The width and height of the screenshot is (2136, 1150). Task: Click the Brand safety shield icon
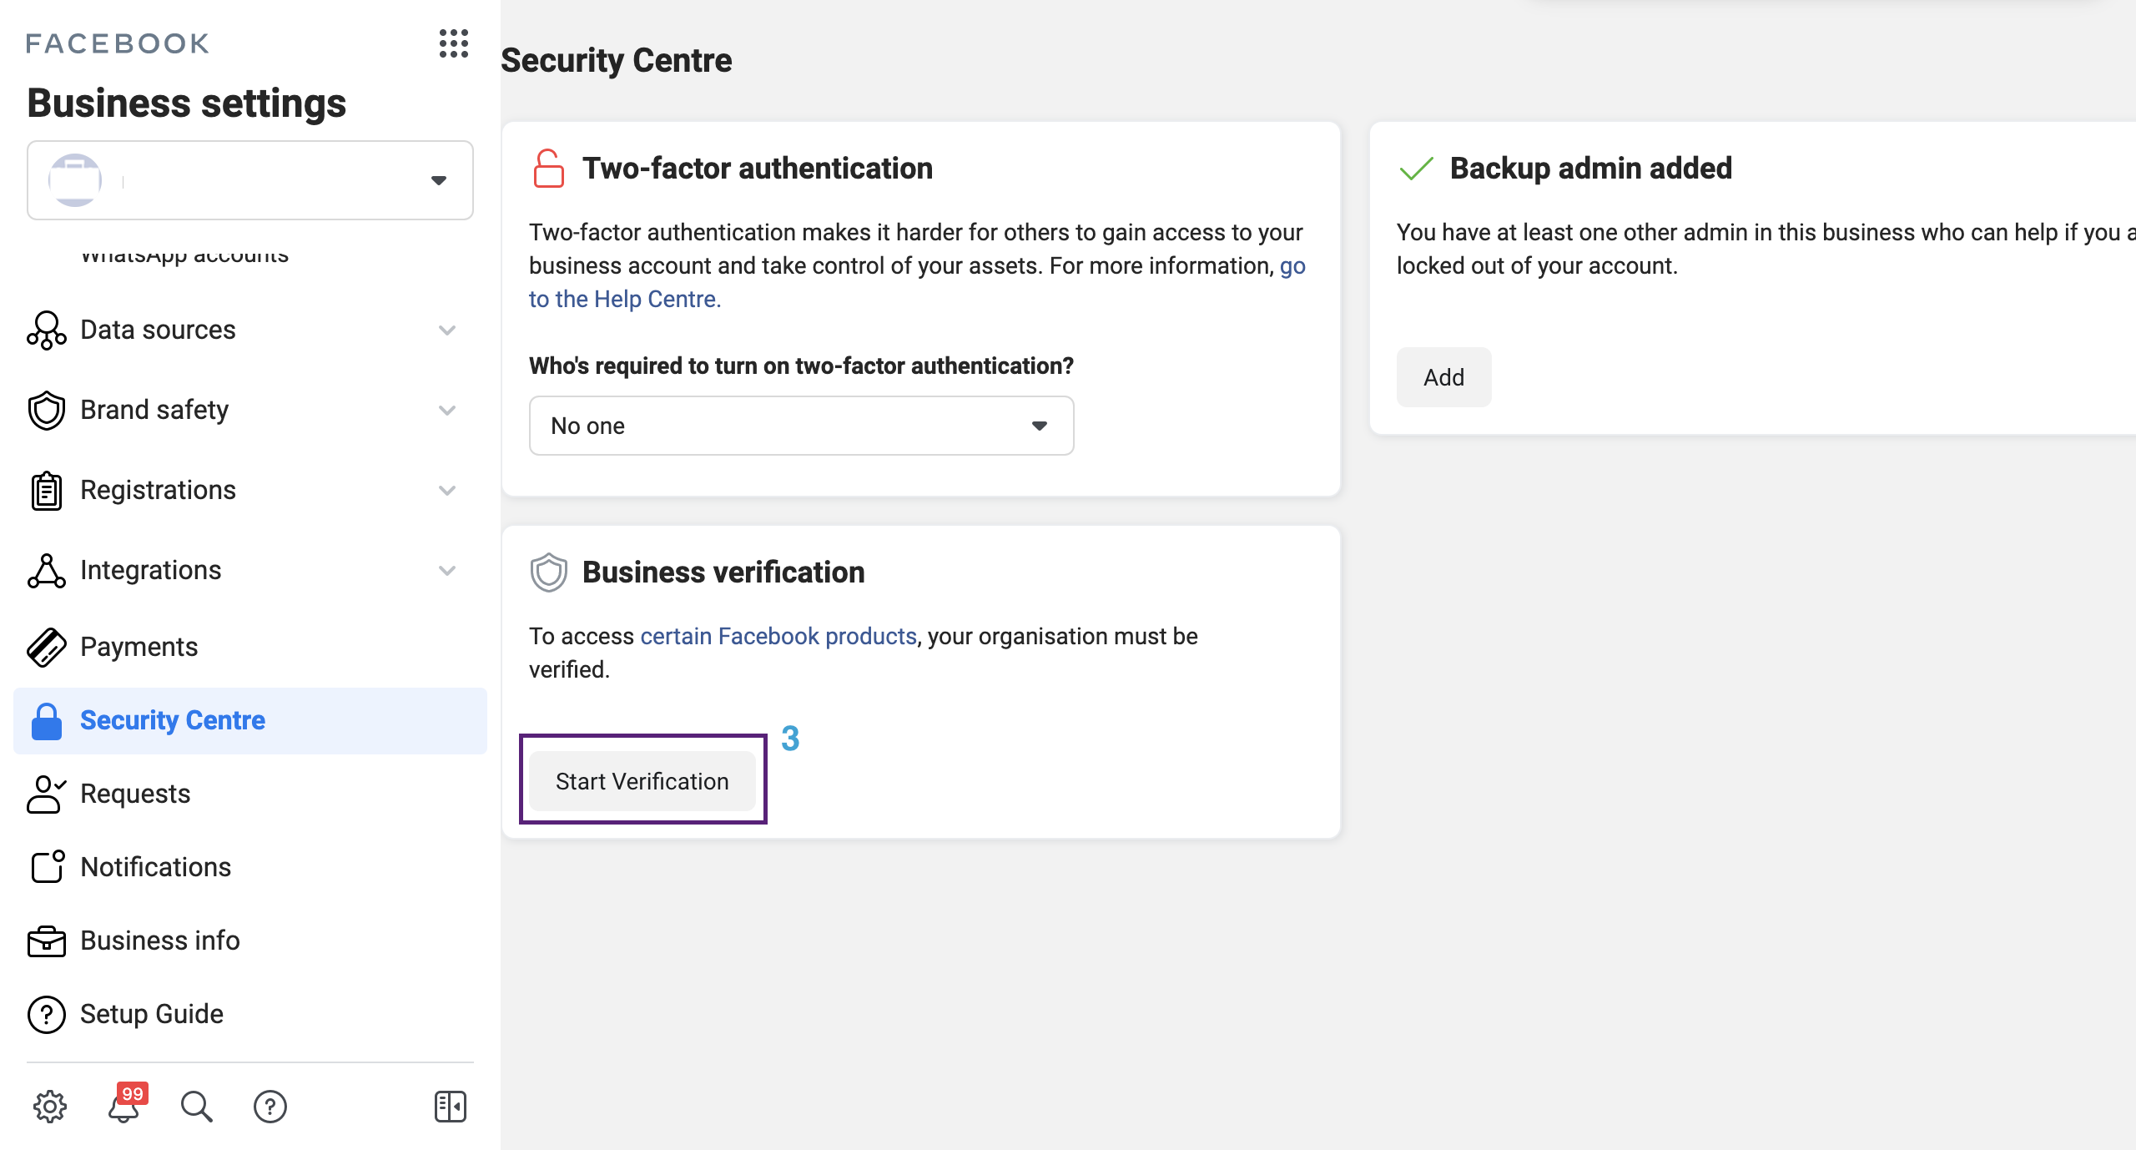click(x=47, y=411)
